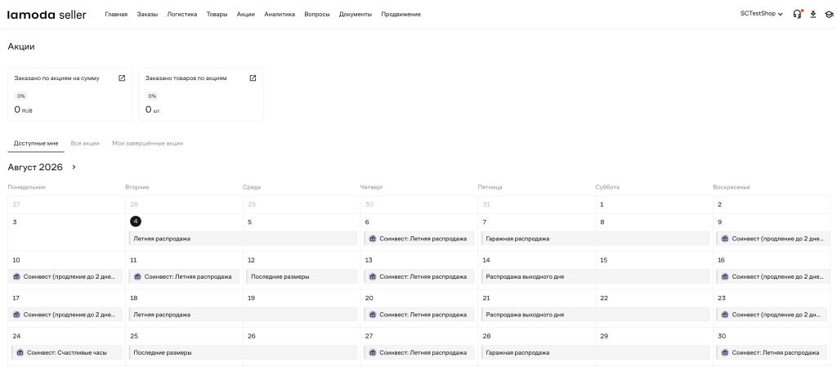Click the 'Воскресенье' column header
This screenshot has height=367, width=837.
click(x=732, y=187)
